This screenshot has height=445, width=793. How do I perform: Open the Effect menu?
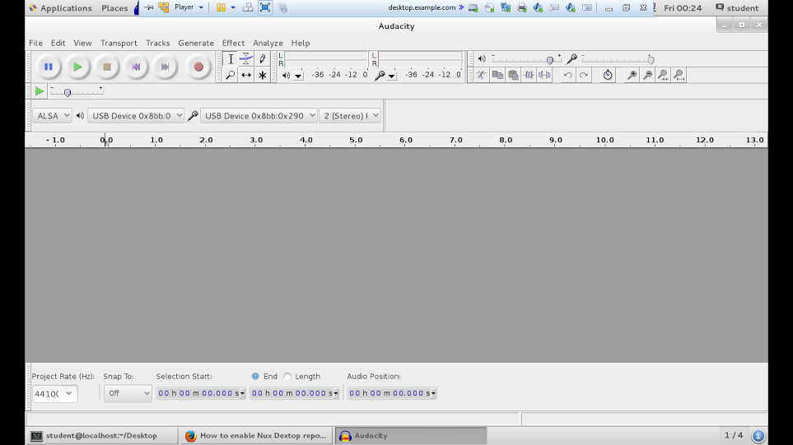(233, 43)
